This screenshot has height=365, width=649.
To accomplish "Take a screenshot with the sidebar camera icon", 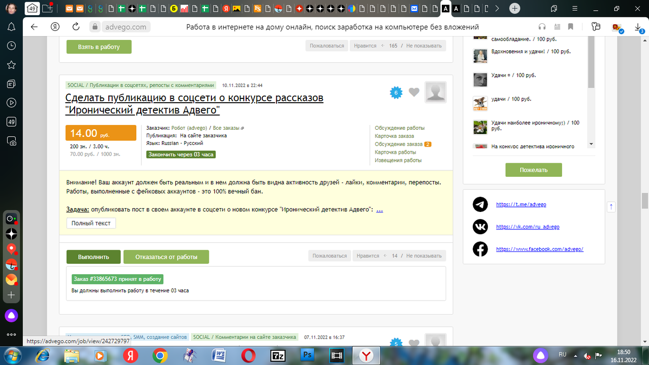I will (11, 141).
